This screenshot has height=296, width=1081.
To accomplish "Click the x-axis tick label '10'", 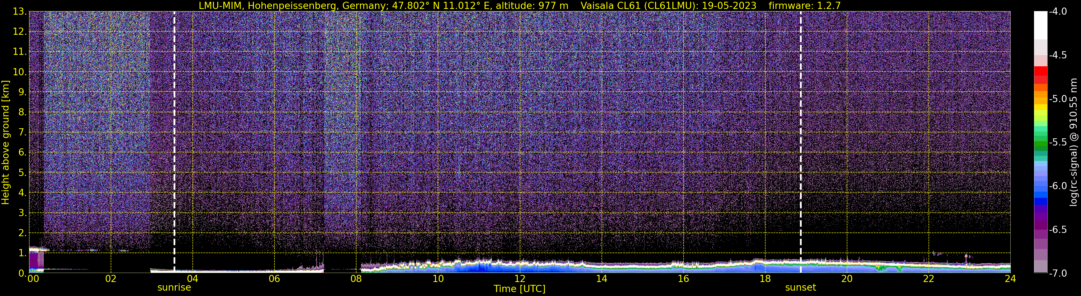I will 438,279.
